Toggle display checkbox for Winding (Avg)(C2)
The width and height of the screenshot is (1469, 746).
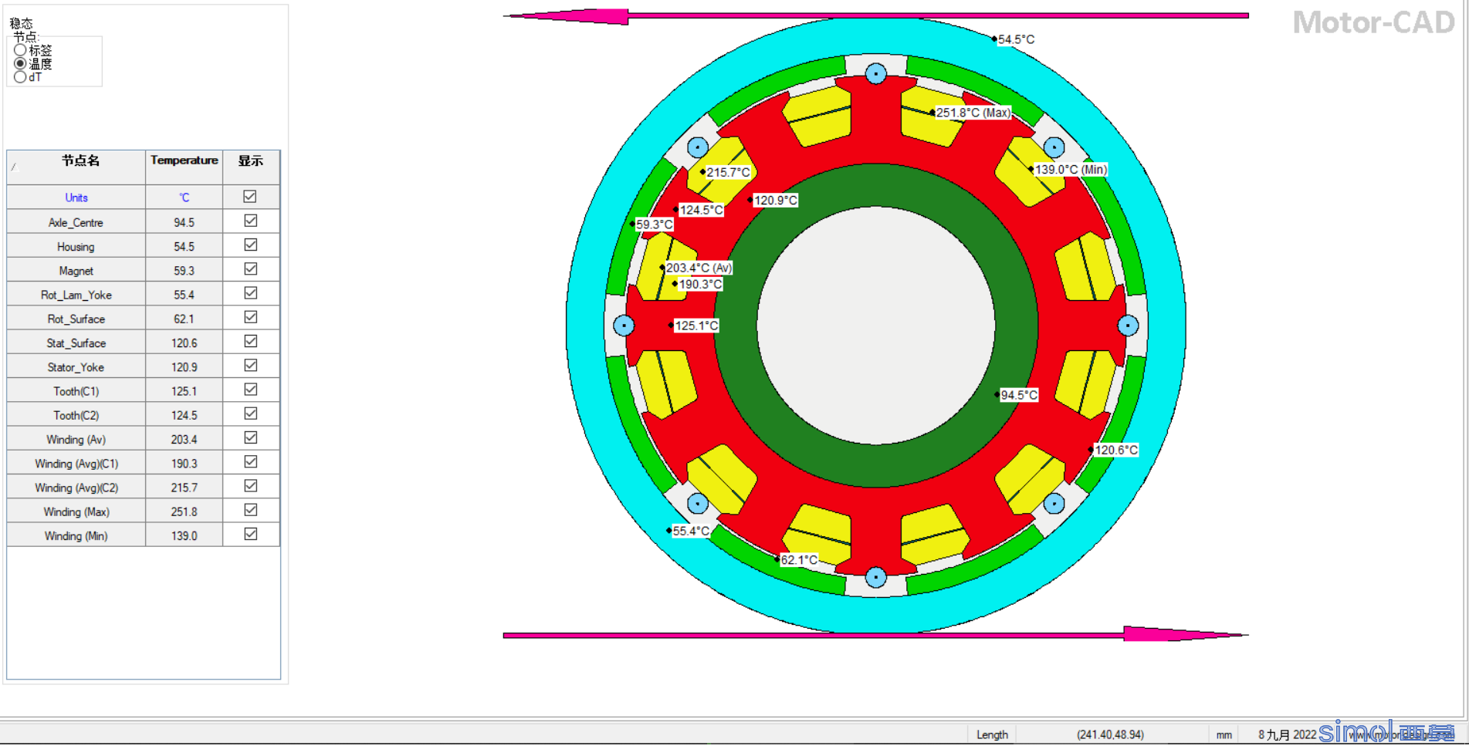click(x=250, y=486)
